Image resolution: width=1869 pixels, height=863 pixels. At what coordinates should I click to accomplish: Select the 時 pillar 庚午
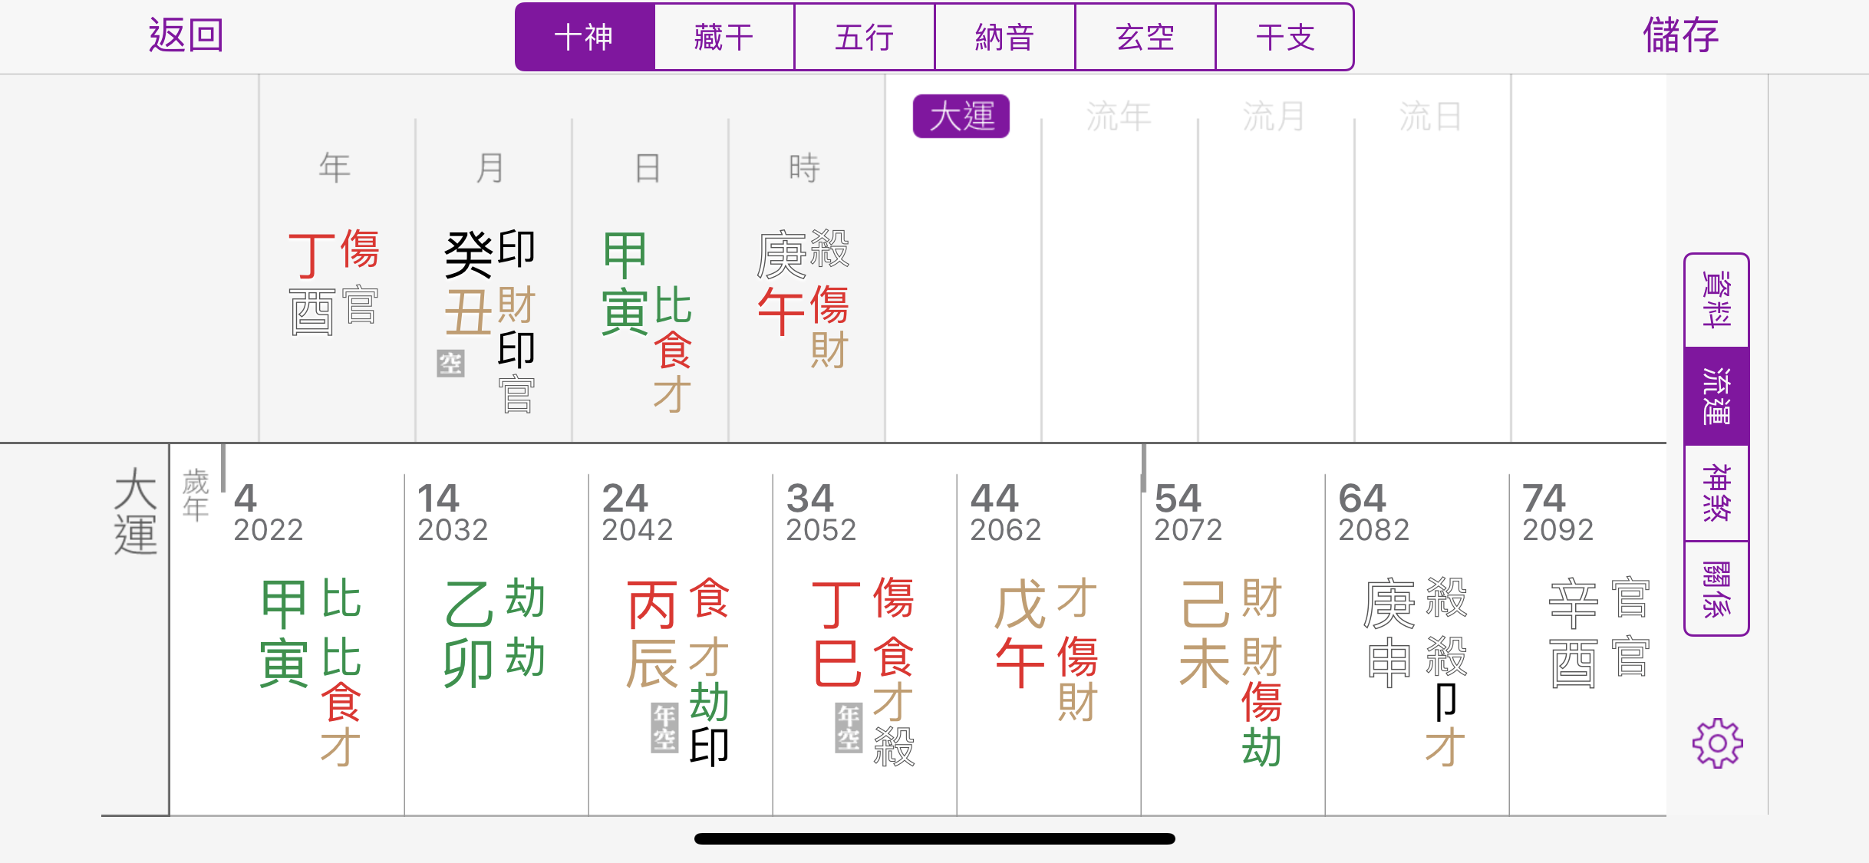pos(804,298)
